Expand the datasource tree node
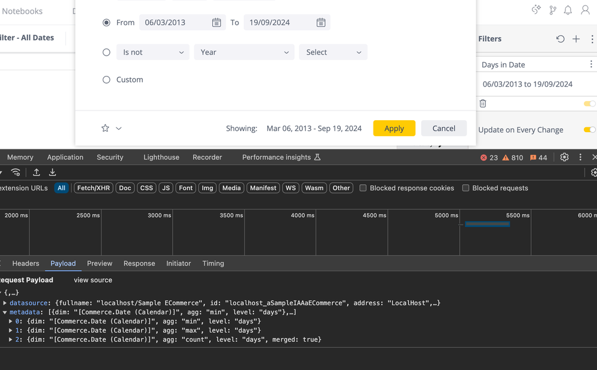597x370 pixels. [x=5, y=303]
